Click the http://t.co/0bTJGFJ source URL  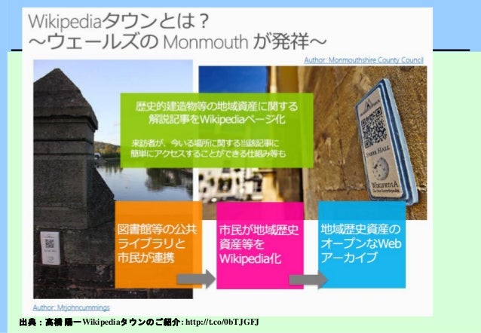[x=222, y=322]
